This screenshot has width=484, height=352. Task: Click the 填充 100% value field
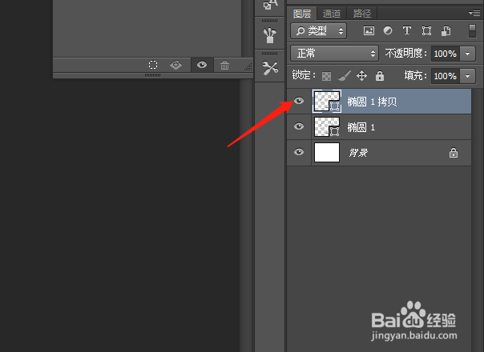pos(445,76)
